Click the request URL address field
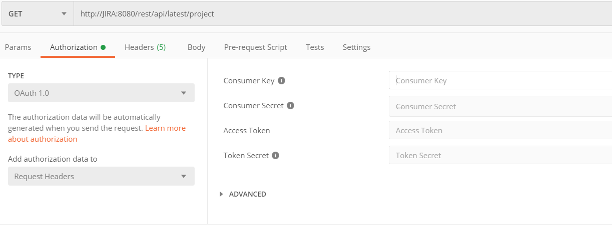 pyautogui.click(x=343, y=13)
